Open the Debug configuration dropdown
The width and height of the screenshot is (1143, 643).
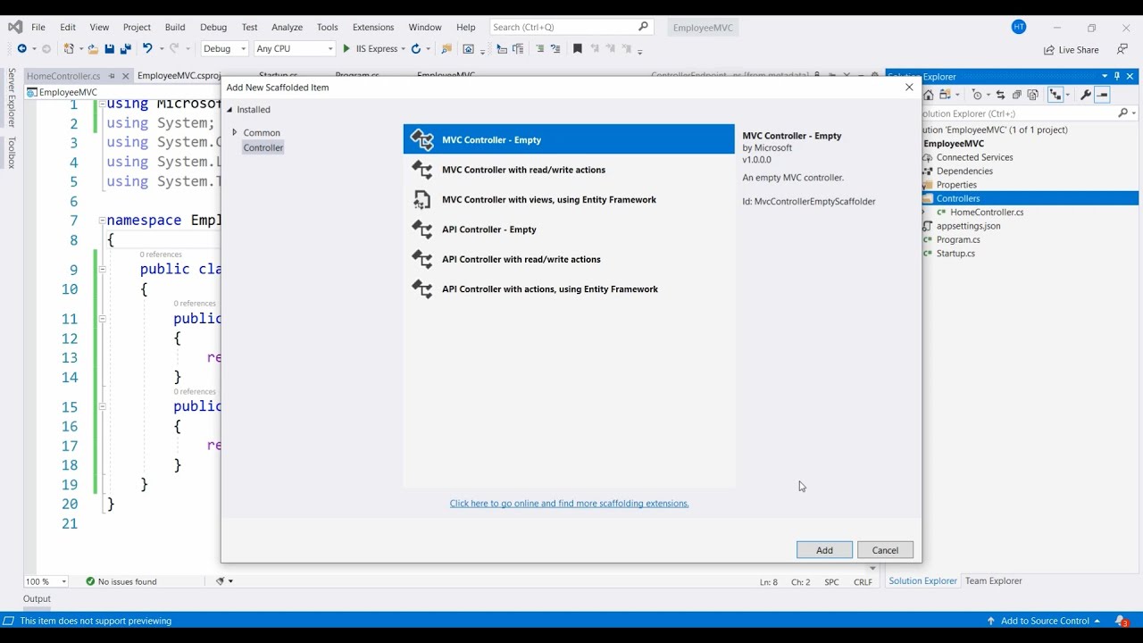click(224, 48)
